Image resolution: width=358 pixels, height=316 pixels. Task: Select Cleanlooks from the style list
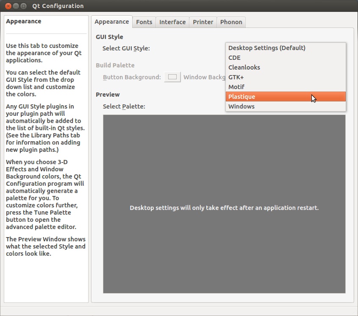(x=286, y=67)
